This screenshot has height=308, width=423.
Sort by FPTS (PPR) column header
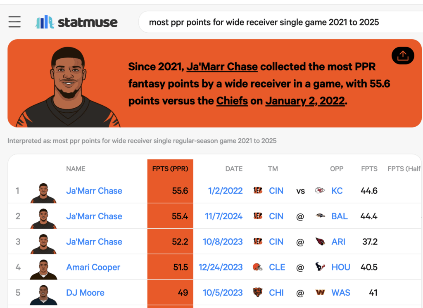coord(170,169)
